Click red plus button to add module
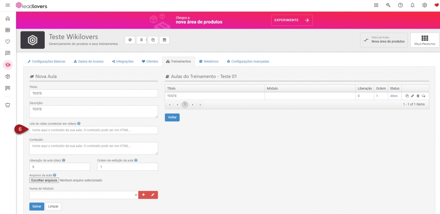The height and width of the screenshot is (214, 440). 144,195
